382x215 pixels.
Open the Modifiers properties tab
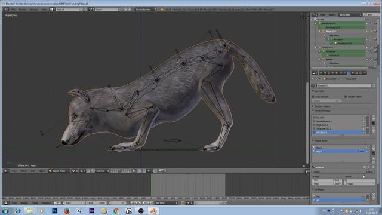[345, 73]
